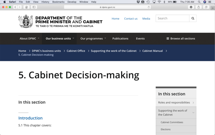Open Cabinet Manual breadcrumb link
The image size is (215, 135).
click(x=153, y=51)
